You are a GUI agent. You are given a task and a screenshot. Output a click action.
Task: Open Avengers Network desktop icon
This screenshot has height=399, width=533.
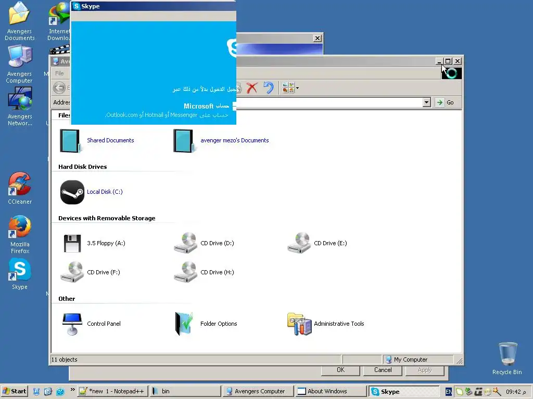pyautogui.click(x=20, y=107)
